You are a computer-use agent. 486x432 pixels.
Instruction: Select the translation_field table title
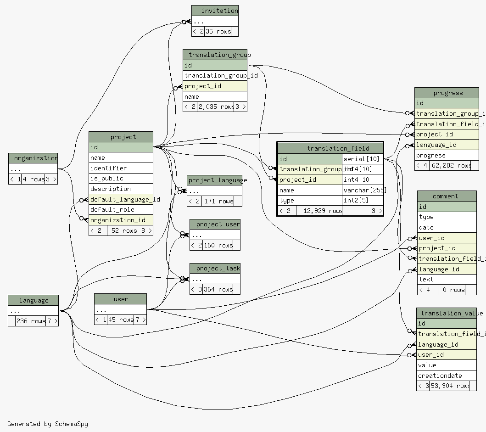click(x=330, y=148)
